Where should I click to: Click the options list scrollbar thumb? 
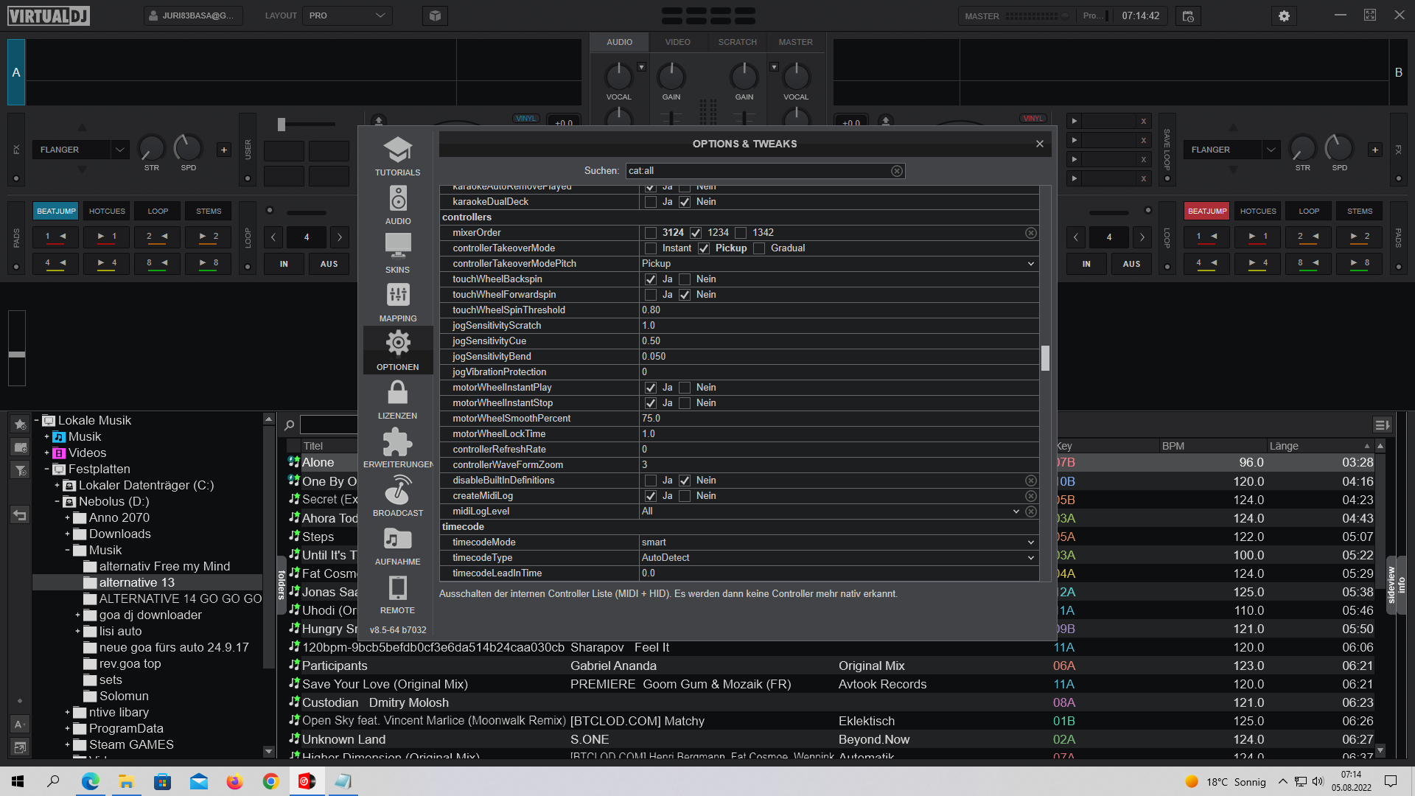pos(1045,358)
